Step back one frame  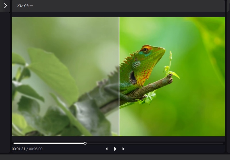coord(107,149)
